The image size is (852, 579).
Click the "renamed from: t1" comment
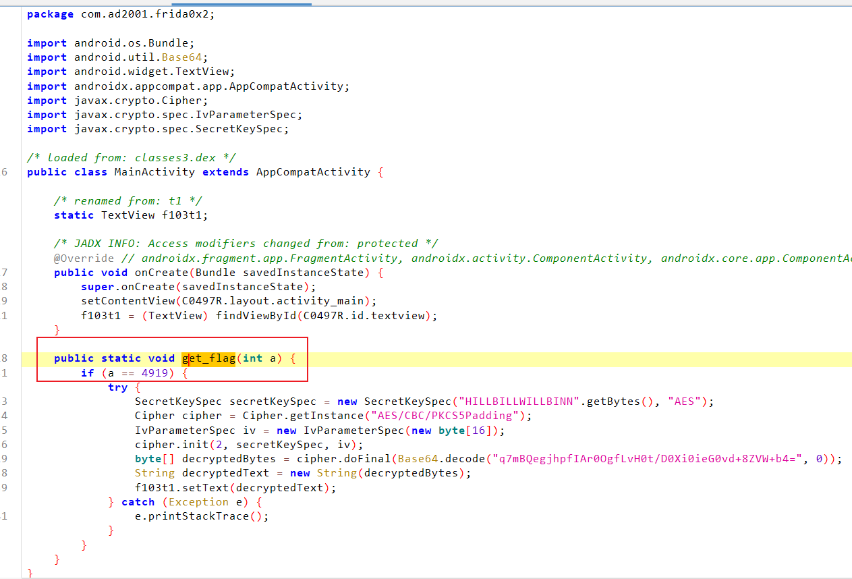tap(128, 201)
